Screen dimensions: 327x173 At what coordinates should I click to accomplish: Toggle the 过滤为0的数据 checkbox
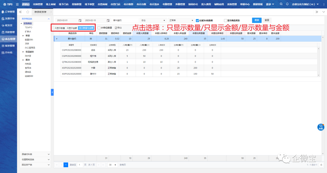click(197, 20)
